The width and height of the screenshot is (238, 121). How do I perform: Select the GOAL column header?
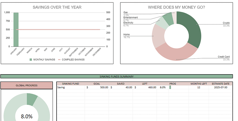point(97,84)
